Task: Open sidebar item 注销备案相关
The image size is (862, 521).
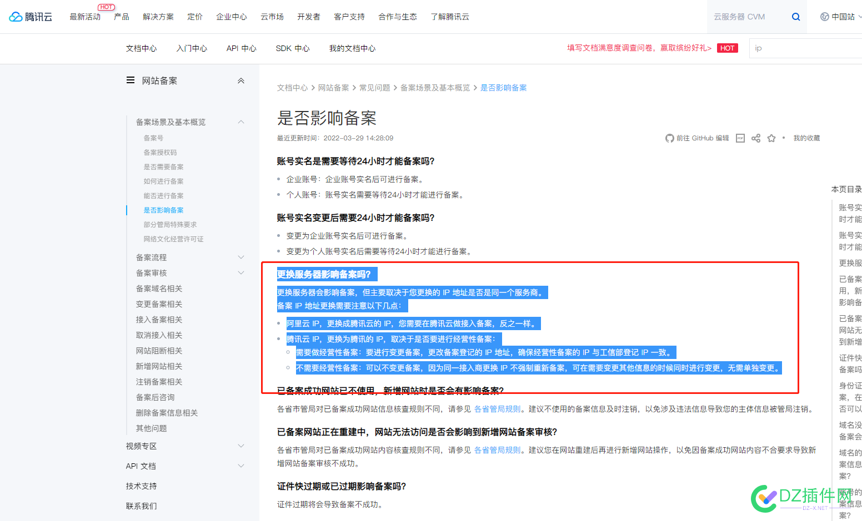Action: point(159,382)
